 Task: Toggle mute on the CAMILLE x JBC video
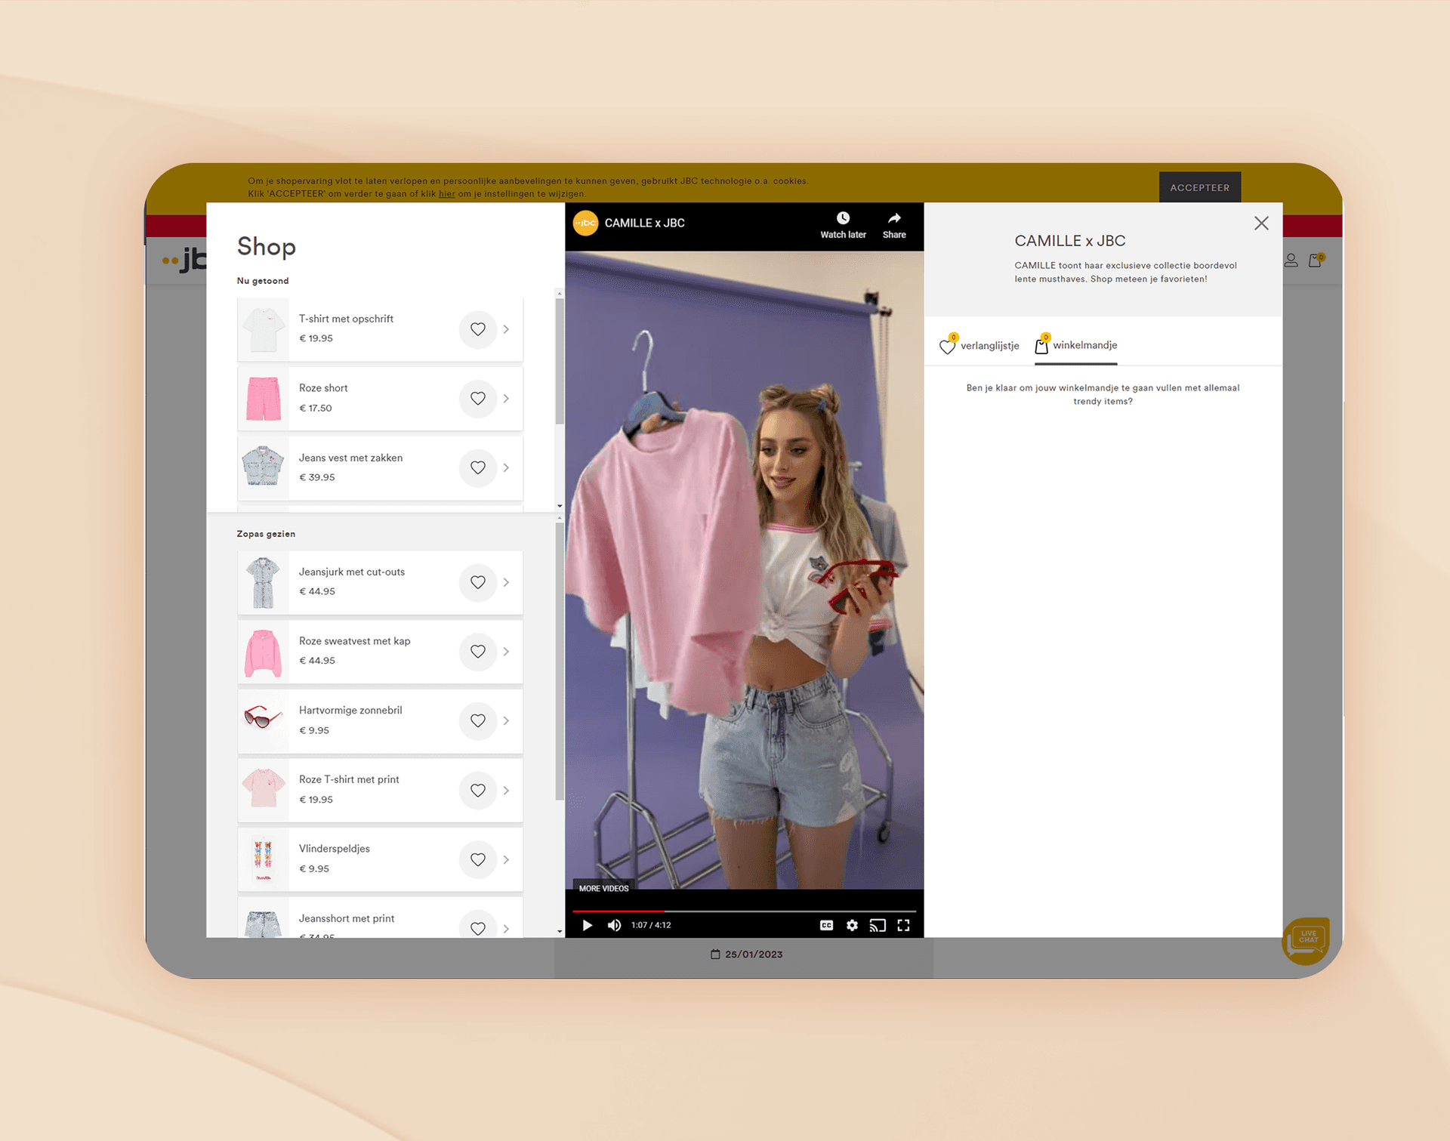click(x=615, y=924)
